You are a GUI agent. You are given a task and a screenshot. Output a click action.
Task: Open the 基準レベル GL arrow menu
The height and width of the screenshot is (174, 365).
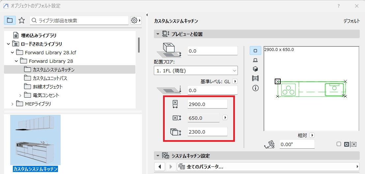(235, 81)
